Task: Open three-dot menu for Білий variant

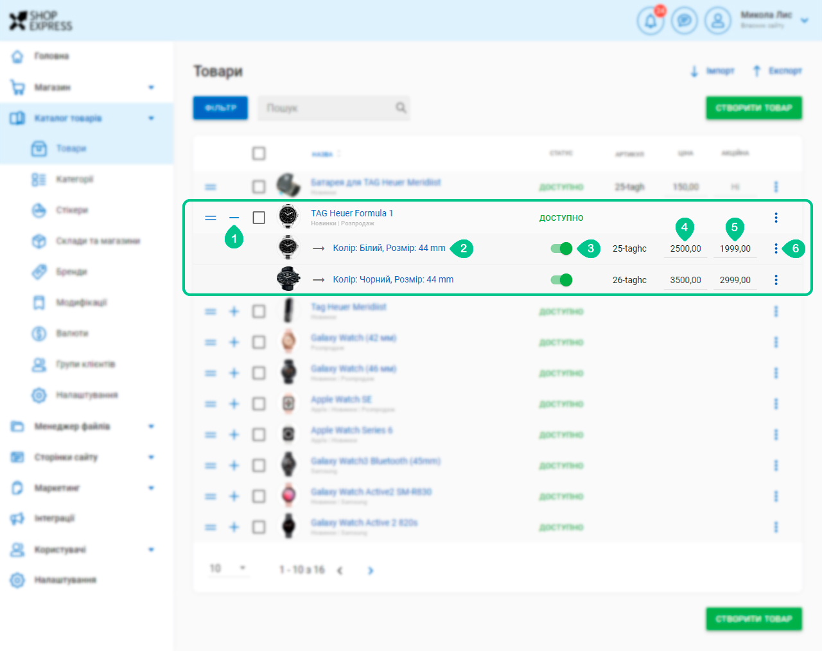Action: pyautogui.click(x=776, y=248)
